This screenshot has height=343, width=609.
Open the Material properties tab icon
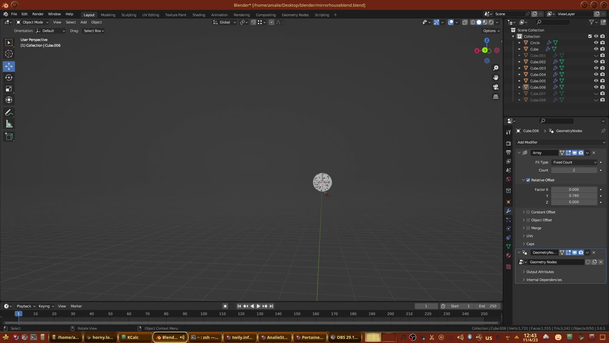(508, 255)
